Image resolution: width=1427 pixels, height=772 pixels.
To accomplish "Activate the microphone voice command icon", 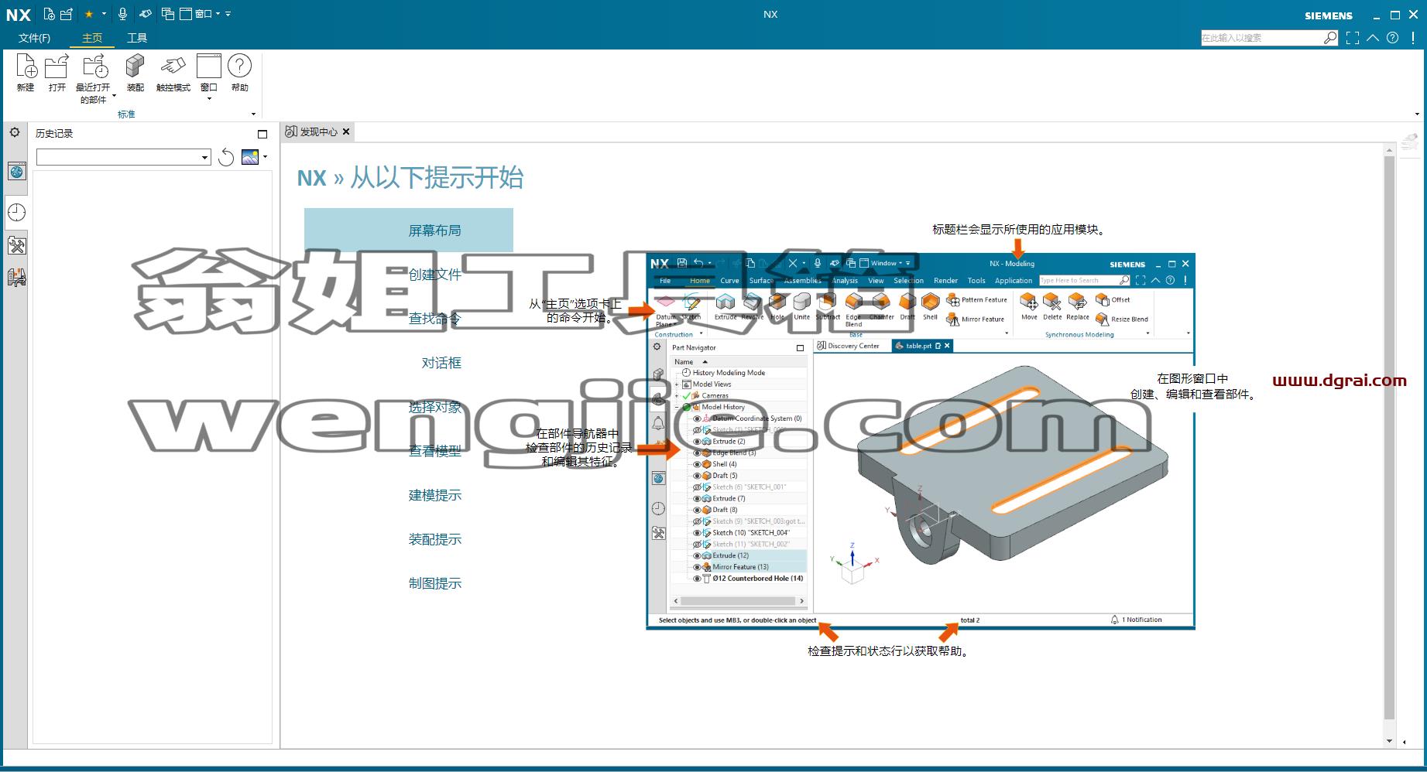I will tap(122, 14).
